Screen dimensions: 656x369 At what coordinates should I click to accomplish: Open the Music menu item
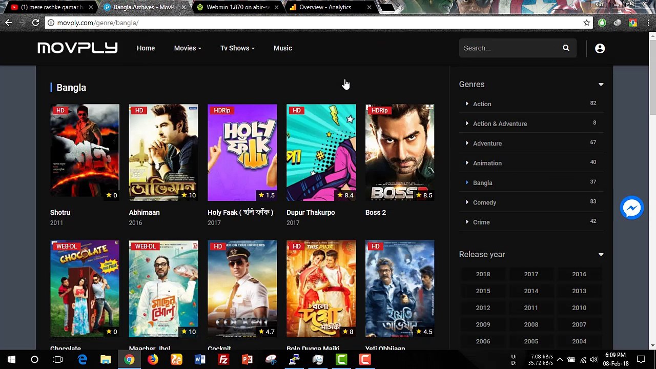tap(283, 48)
